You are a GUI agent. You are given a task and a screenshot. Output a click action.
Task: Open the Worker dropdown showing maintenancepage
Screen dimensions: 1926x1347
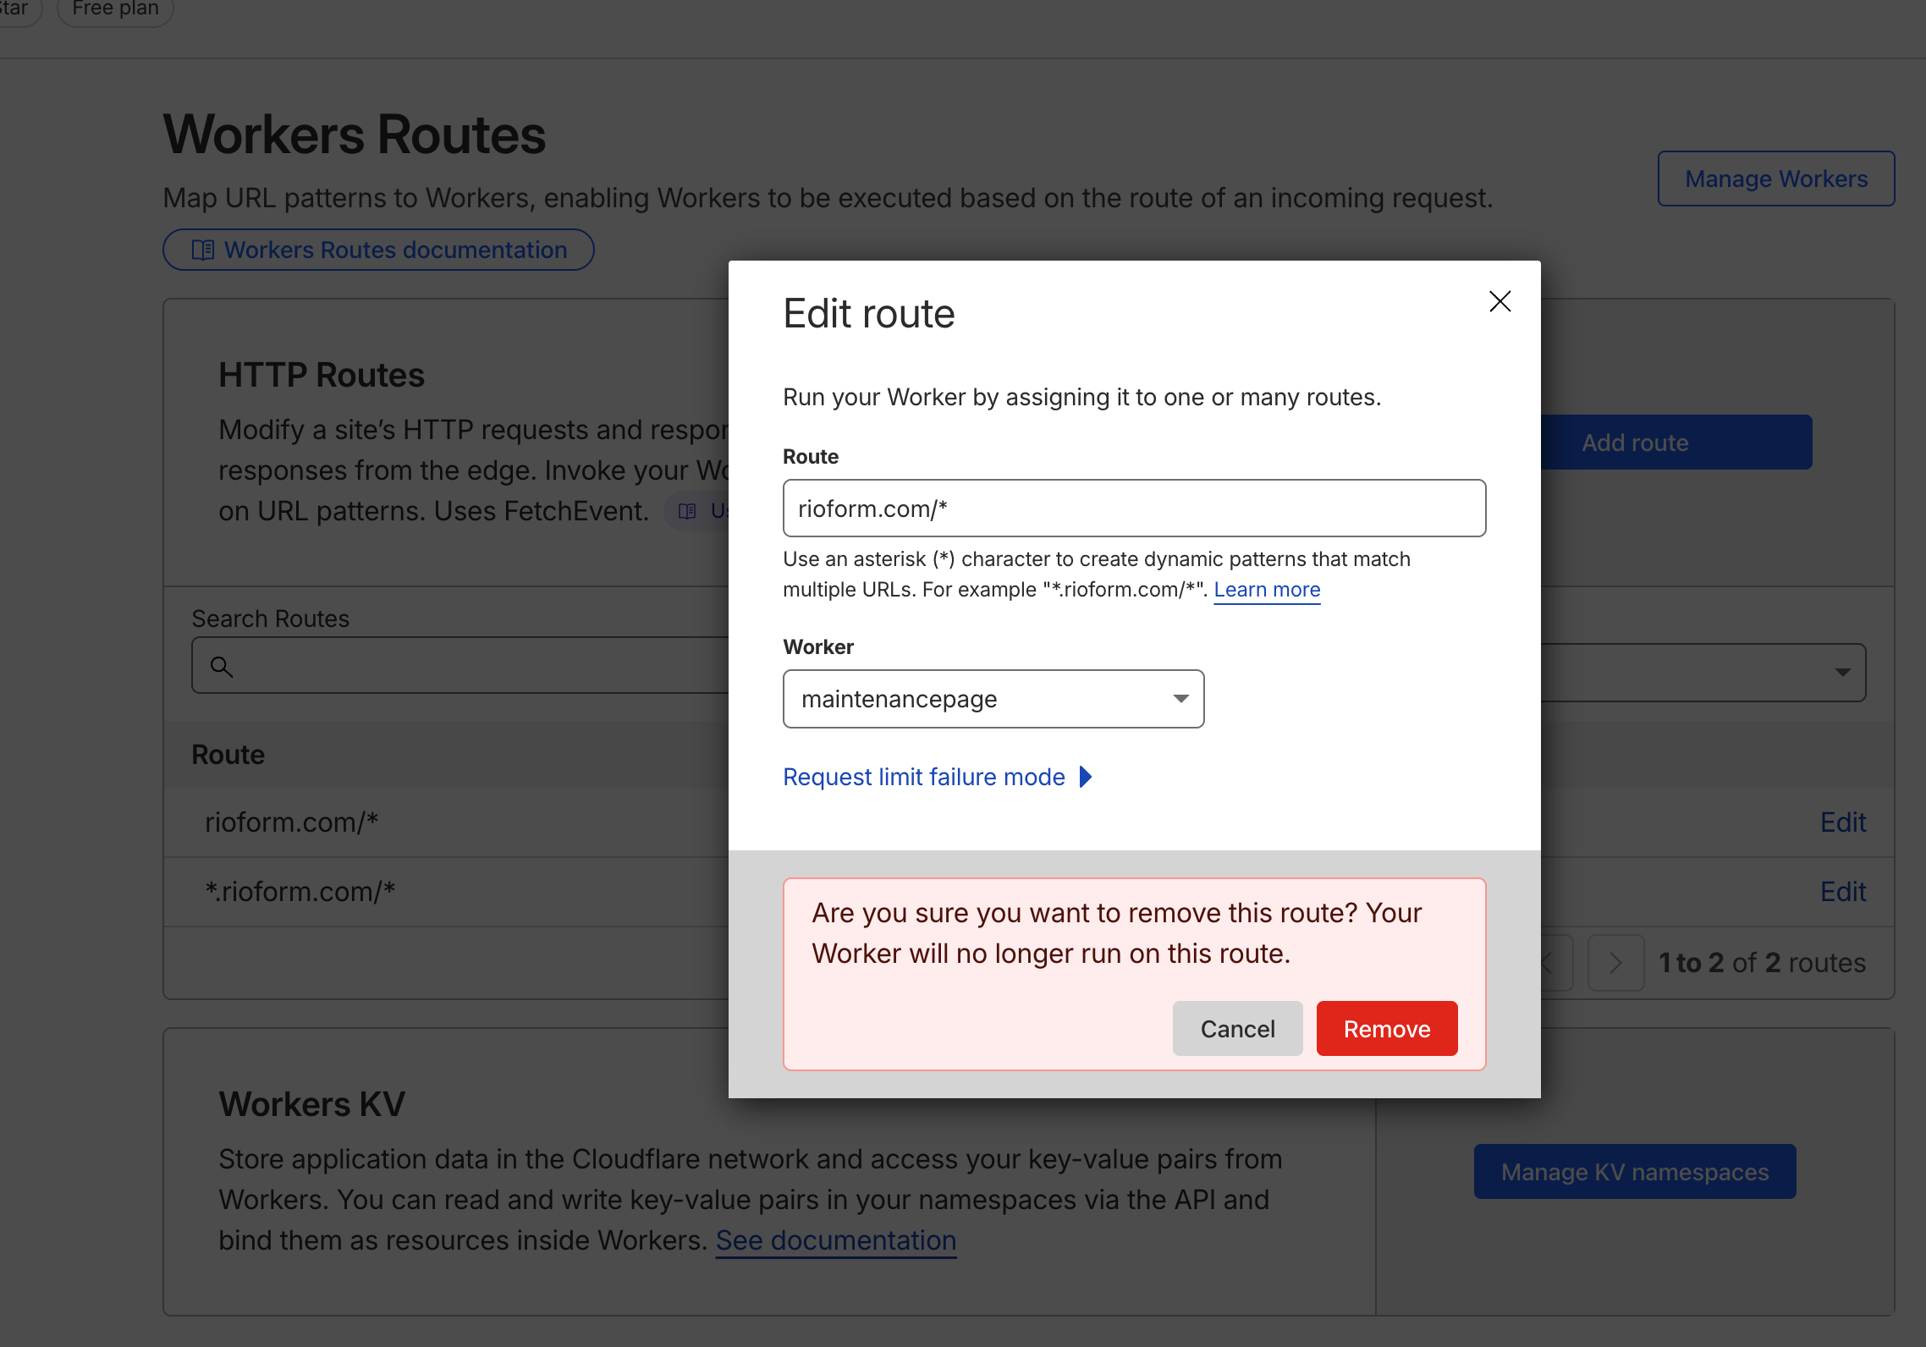coord(993,699)
